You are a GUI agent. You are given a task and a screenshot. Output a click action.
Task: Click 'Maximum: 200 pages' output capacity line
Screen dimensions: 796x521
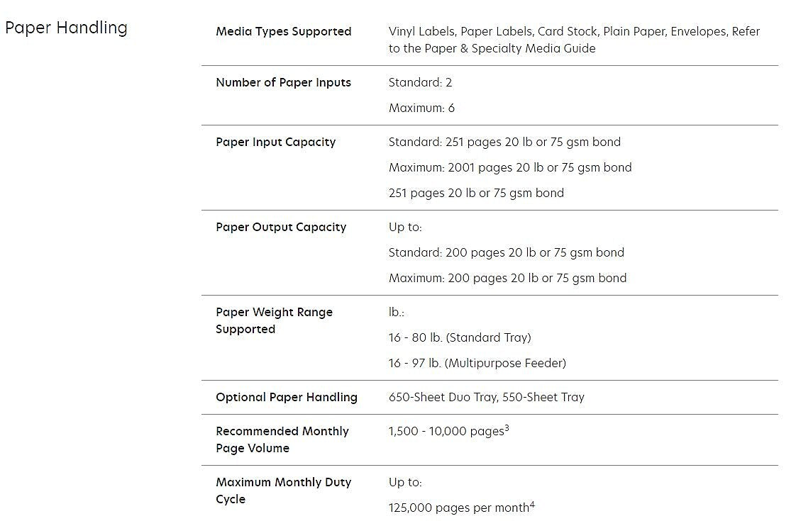tap(507, 278)
